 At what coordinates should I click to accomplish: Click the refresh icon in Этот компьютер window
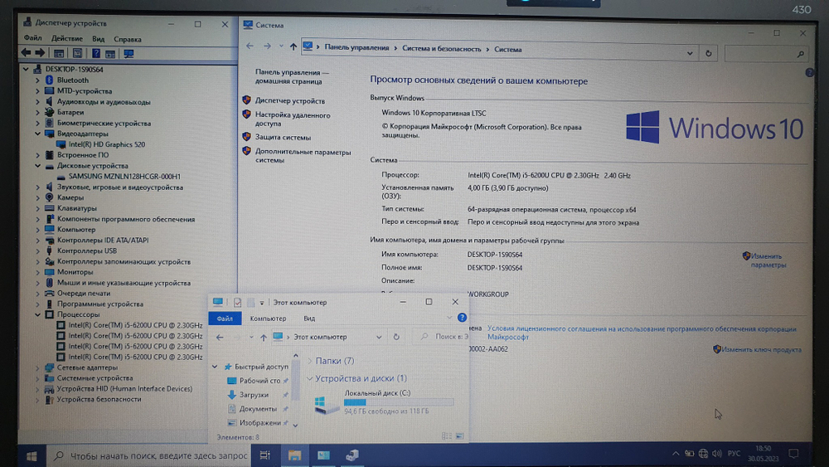click(396, 337)
